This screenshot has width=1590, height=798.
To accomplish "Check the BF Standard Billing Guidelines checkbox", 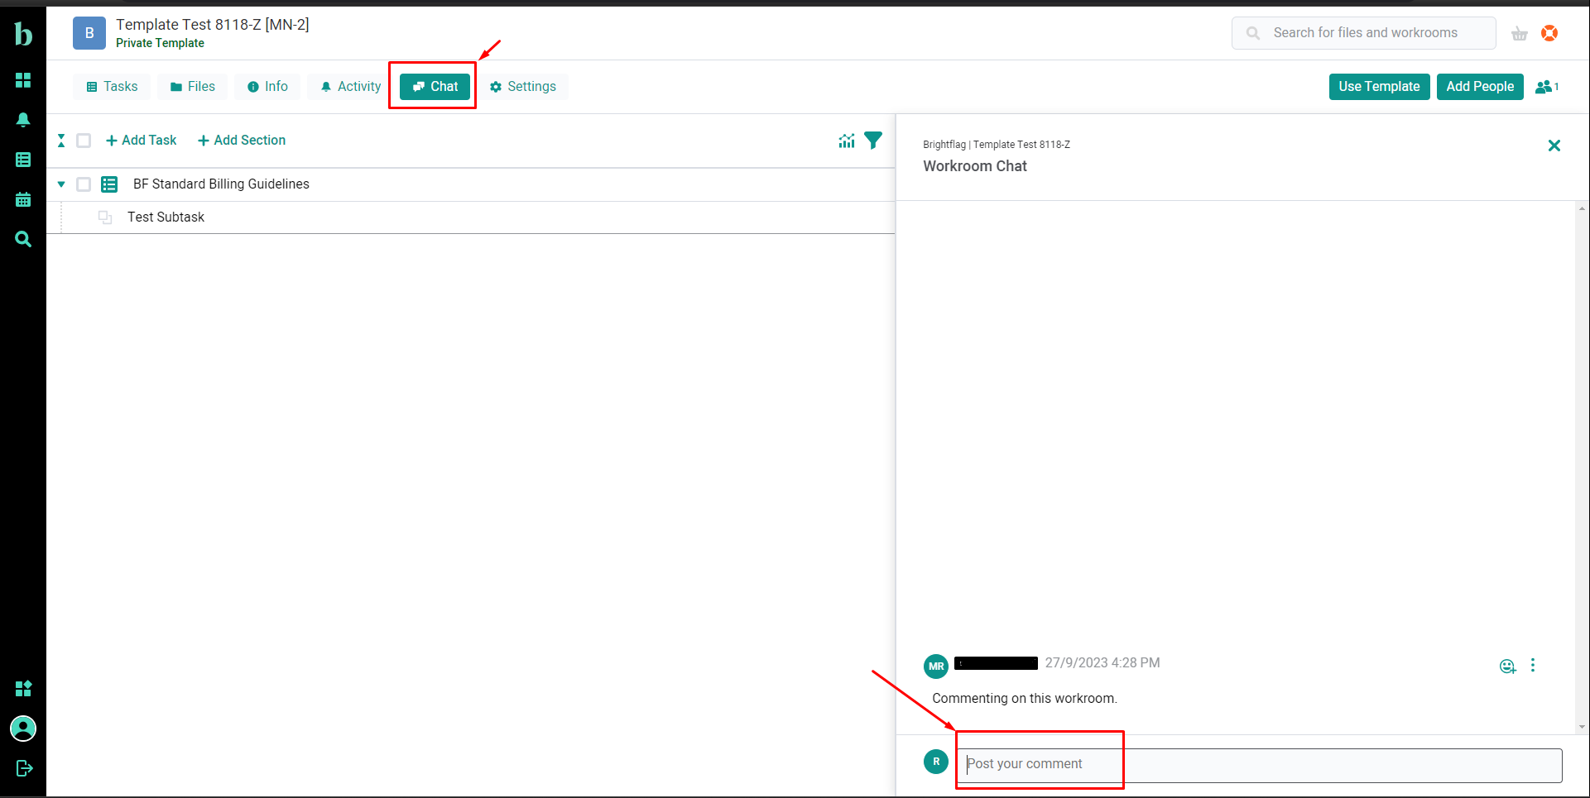I will [84, 184].
